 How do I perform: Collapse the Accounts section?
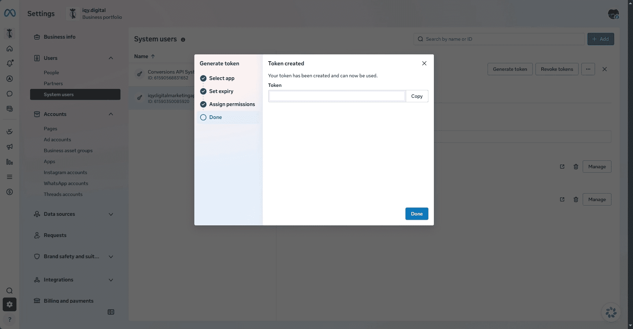click(111, 114)
